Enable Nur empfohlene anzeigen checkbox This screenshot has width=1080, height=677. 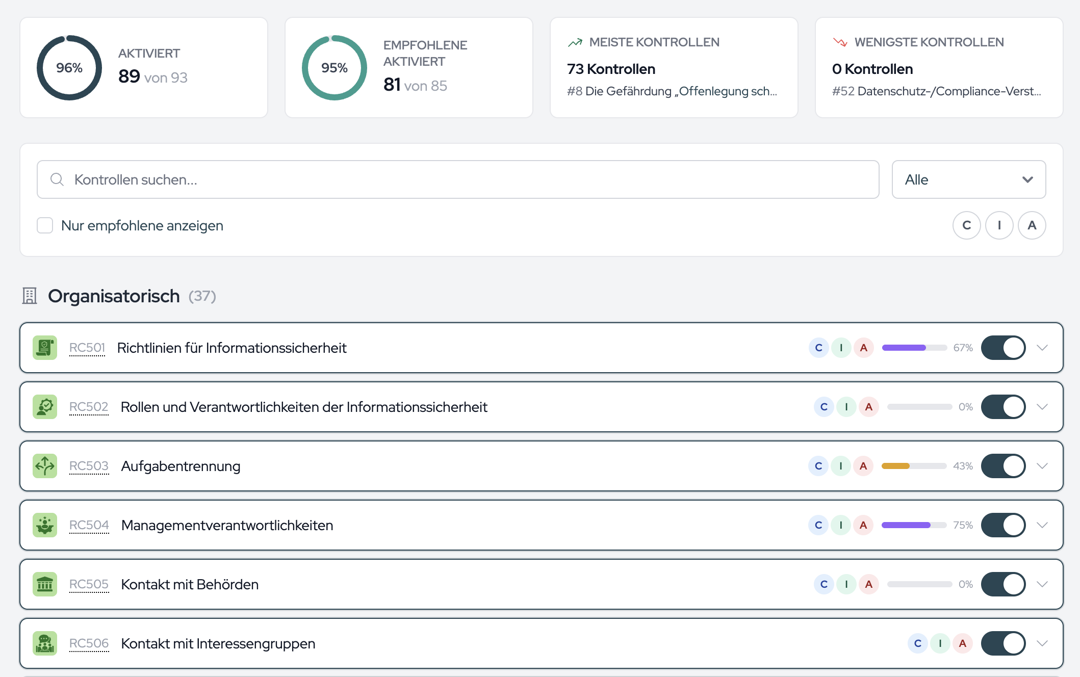pos(45,225)
